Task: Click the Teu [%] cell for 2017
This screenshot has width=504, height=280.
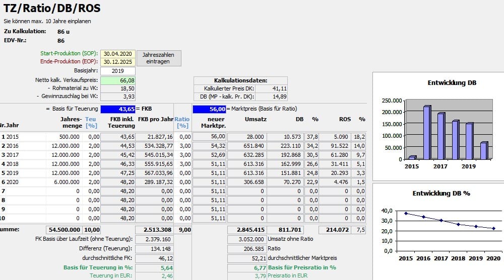Action: 92,155
